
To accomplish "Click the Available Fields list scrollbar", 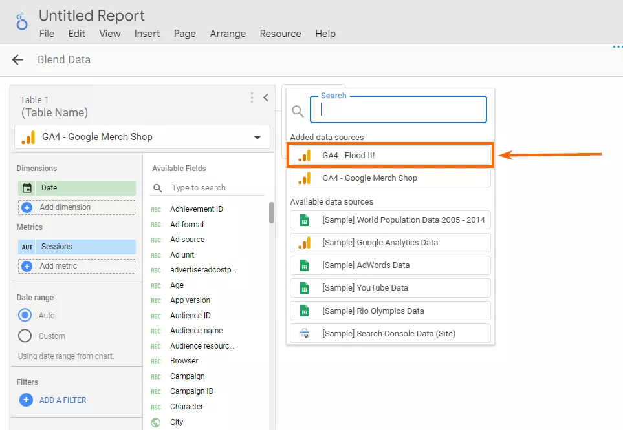I will [x=272, y=212].
